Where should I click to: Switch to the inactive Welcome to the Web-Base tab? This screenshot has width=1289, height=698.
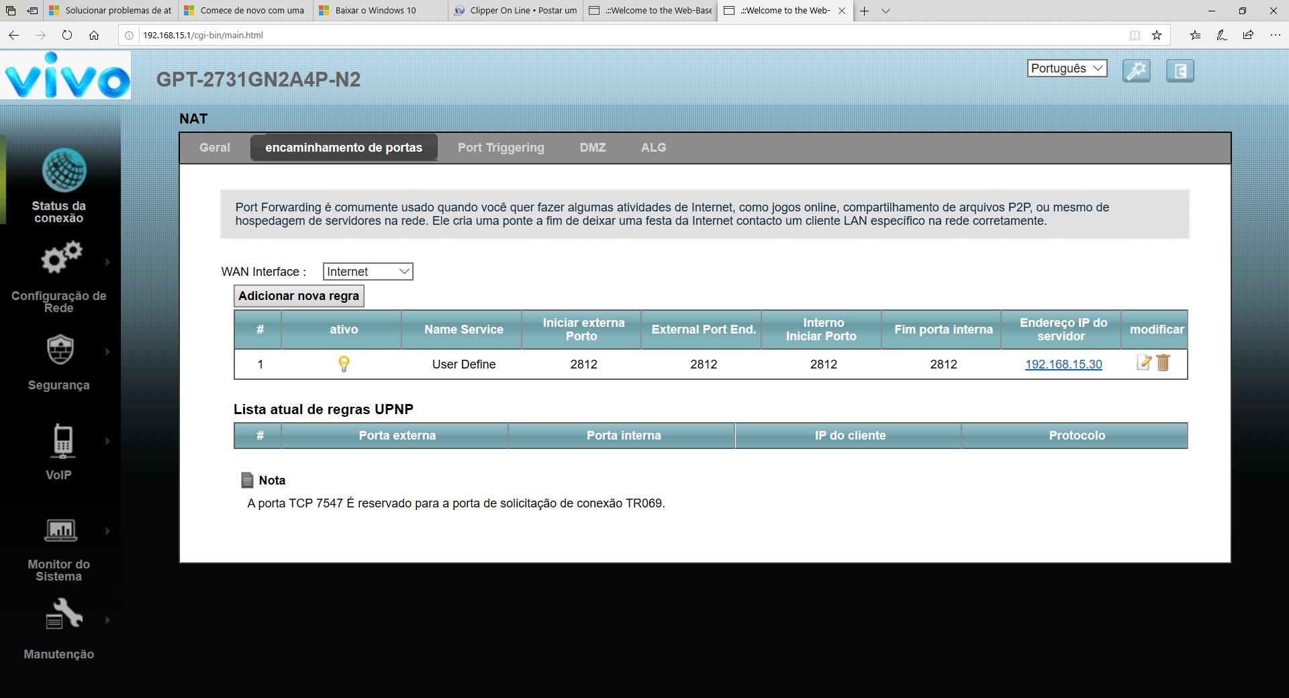pyautogui.click(x=650, y=11)
